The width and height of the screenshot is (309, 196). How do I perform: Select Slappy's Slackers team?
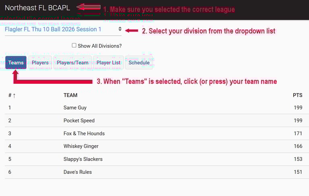(x=83, y=159)
